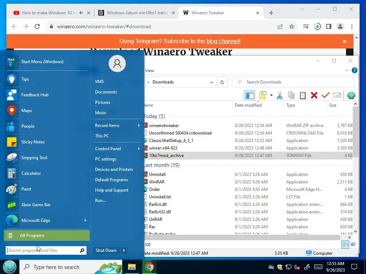The height and width of the screenshot is (274, 366).
Task: Open a new Chrome tab
Action: click(x=271, y=13)
